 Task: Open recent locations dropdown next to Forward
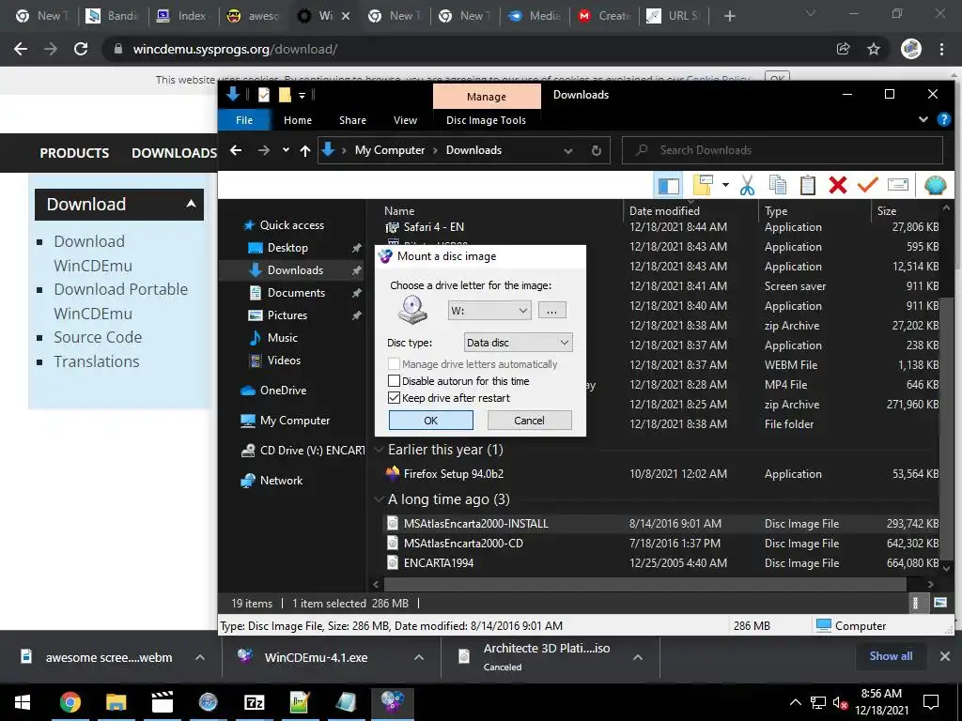coord(286,150)
